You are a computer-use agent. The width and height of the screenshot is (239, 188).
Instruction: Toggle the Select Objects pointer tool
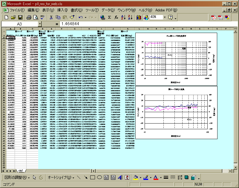(34, 178)
